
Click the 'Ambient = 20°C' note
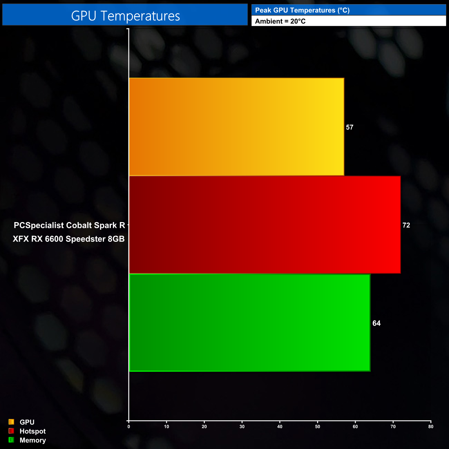coord(280,21)
